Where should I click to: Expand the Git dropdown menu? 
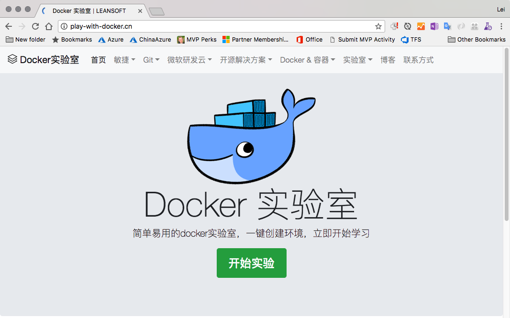pyautogui.click(x=151, y=60)
